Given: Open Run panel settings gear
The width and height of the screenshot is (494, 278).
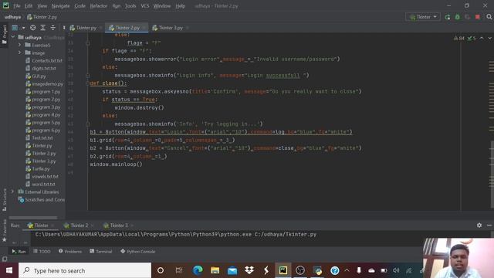Looking at the screenshot, I should (x=479, y=225).
